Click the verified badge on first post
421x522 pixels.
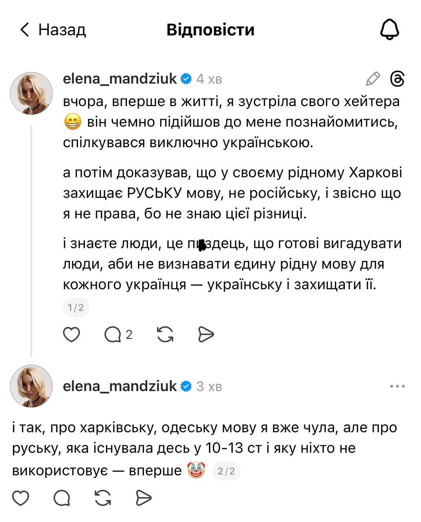(186, 79)
